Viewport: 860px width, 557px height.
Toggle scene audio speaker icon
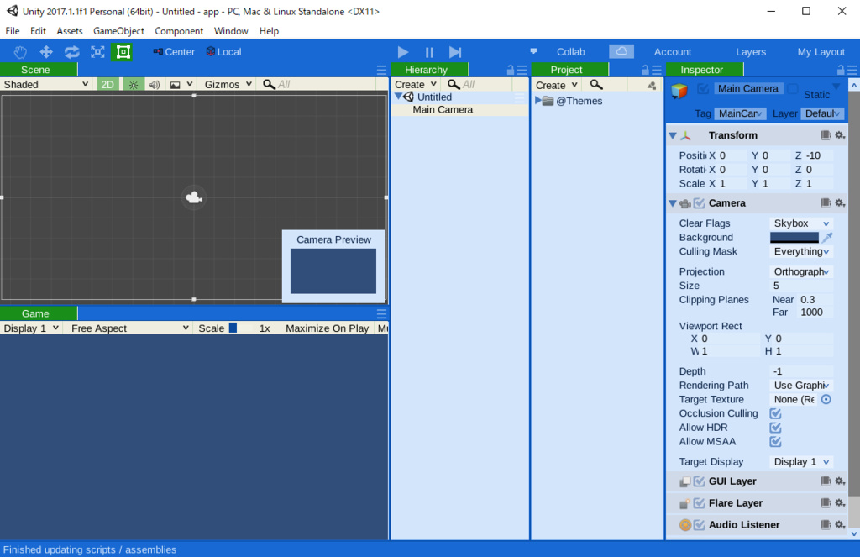pyautogui.click(x=155, y=85)
